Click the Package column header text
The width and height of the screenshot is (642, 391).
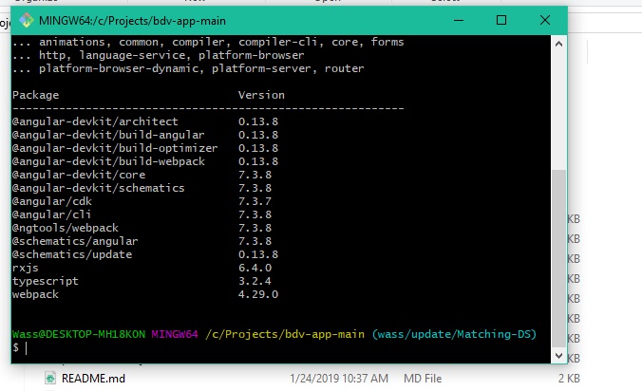[x=36, y=95]
